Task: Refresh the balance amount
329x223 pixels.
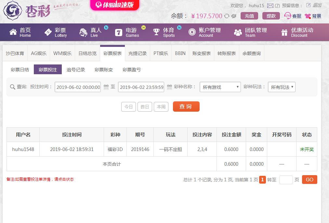Action: (x=227, y=16)
